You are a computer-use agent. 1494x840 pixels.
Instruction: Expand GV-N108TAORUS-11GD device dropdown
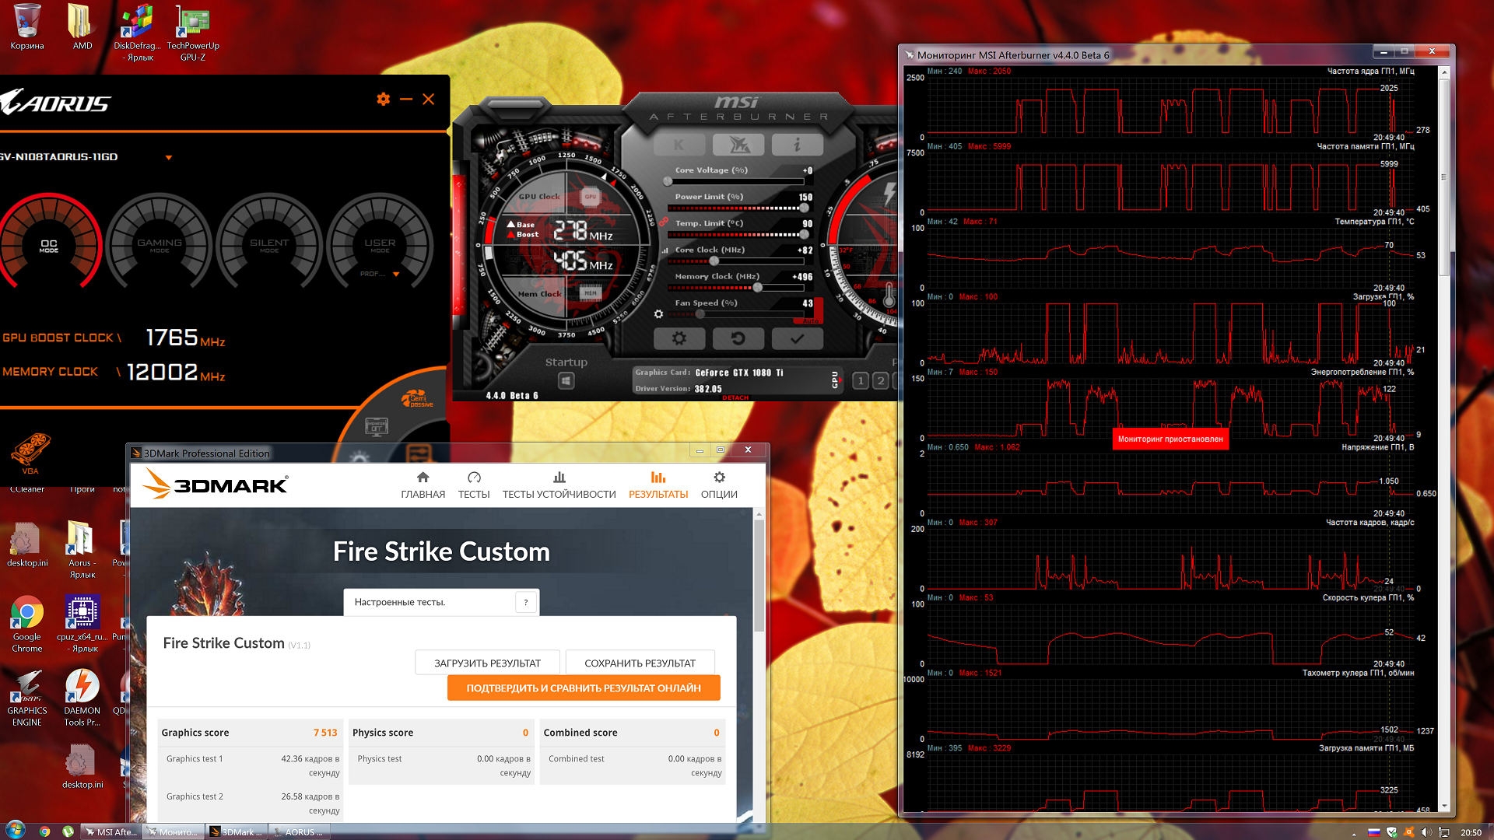click(x=169, y=157)
